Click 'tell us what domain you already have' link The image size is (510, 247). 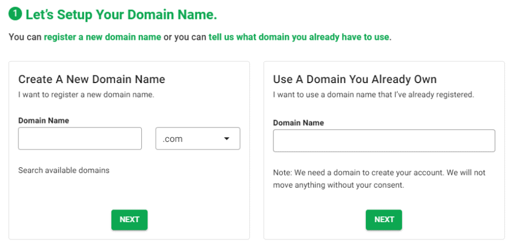299,38
